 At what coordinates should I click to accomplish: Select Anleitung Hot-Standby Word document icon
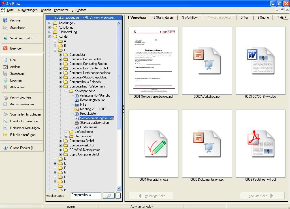click(x=76, y=96)
